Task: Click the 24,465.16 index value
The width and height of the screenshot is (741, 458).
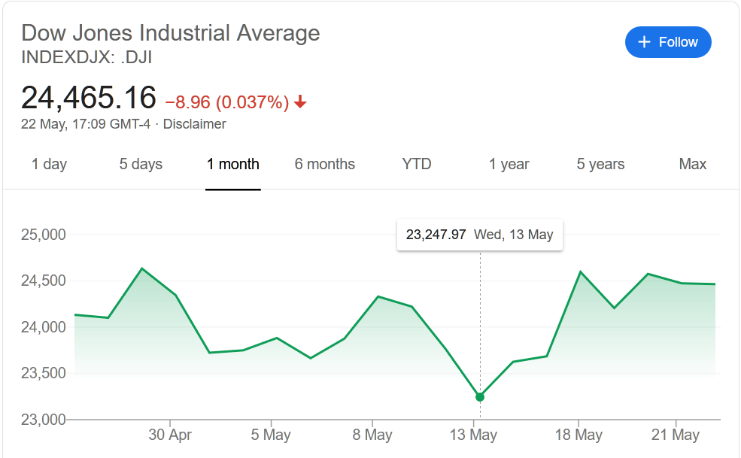Action: (x=88, y=97)
